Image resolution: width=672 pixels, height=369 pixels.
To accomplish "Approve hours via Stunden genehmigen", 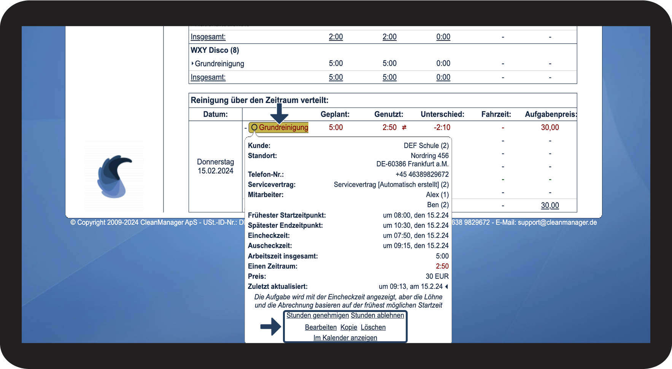I will [x=318, y=315].
